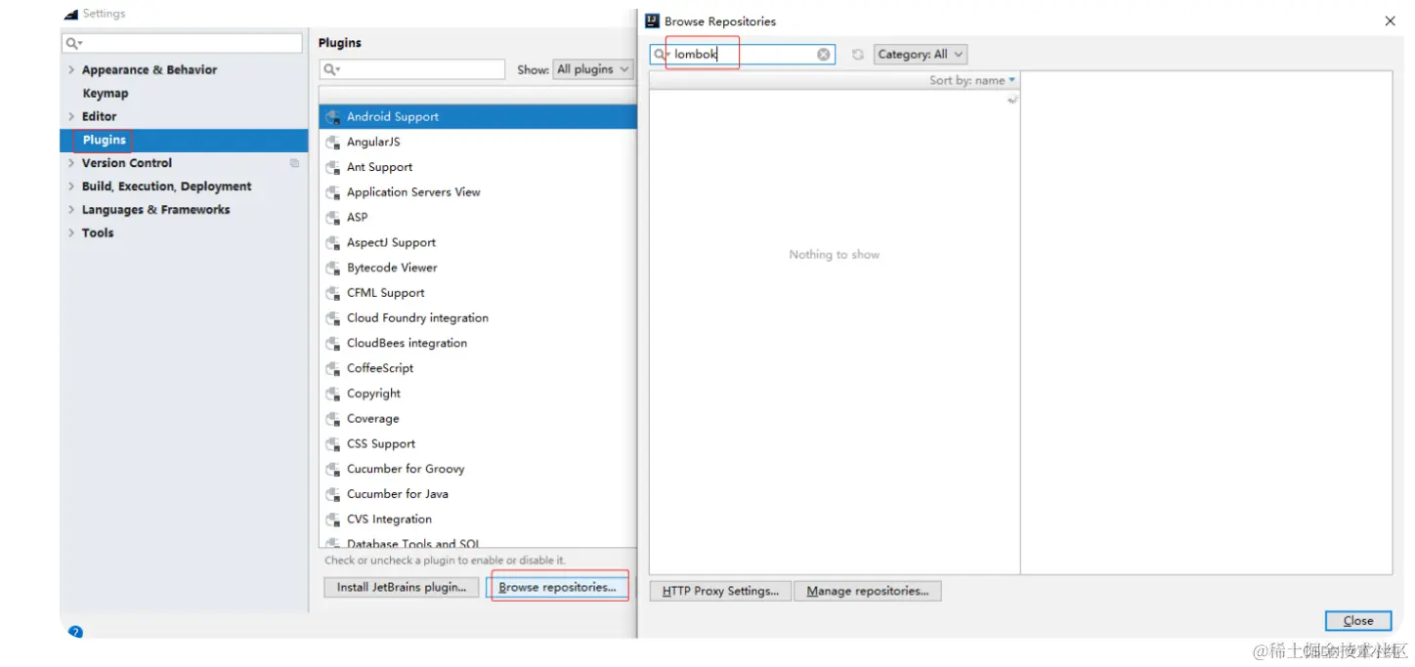1415x667 pixels.
Task: Expand the Editor tree node
Action: pyautogui.click(x=71, y=116)
